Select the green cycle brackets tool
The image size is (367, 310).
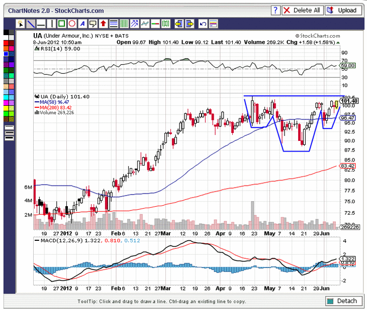click(x=165, y=24)
